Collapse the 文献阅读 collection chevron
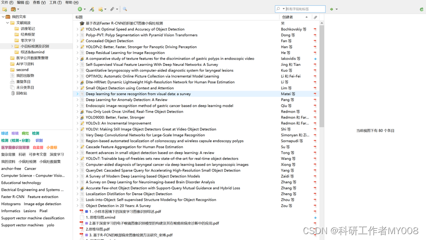426x240 pixels. 7,23
